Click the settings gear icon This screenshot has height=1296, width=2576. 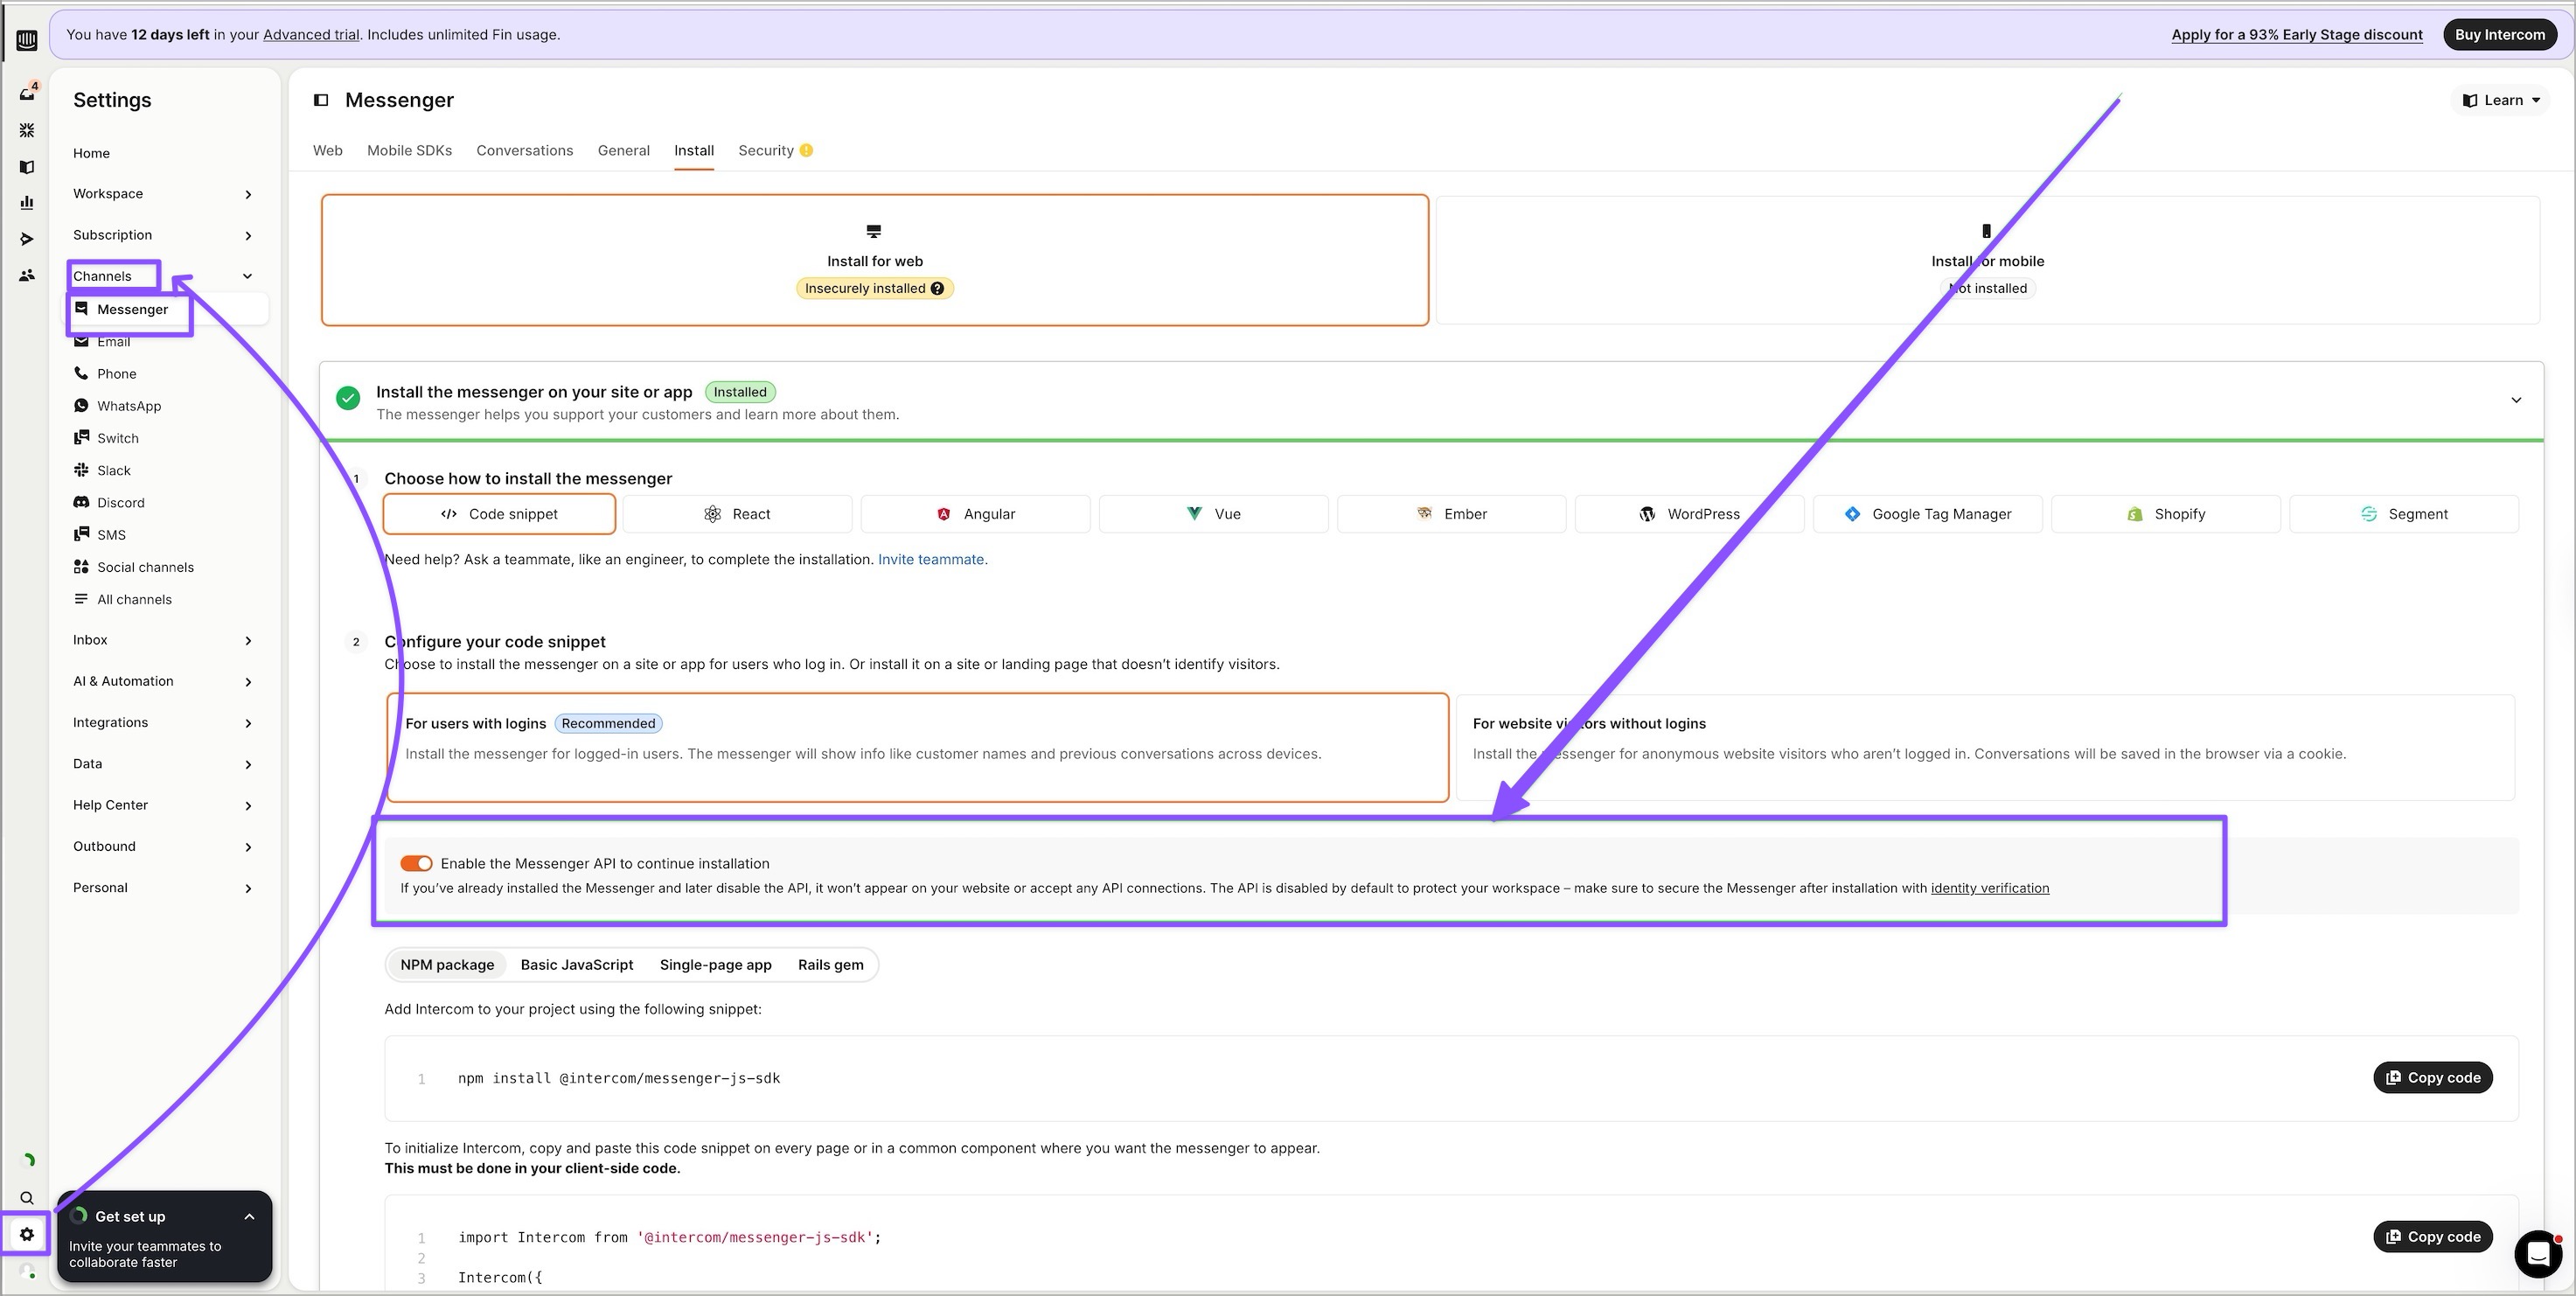tap(27, 1235)
